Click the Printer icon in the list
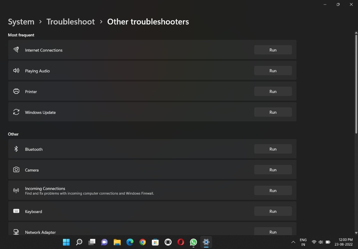 pyautogui.click(x=16, y=91)
